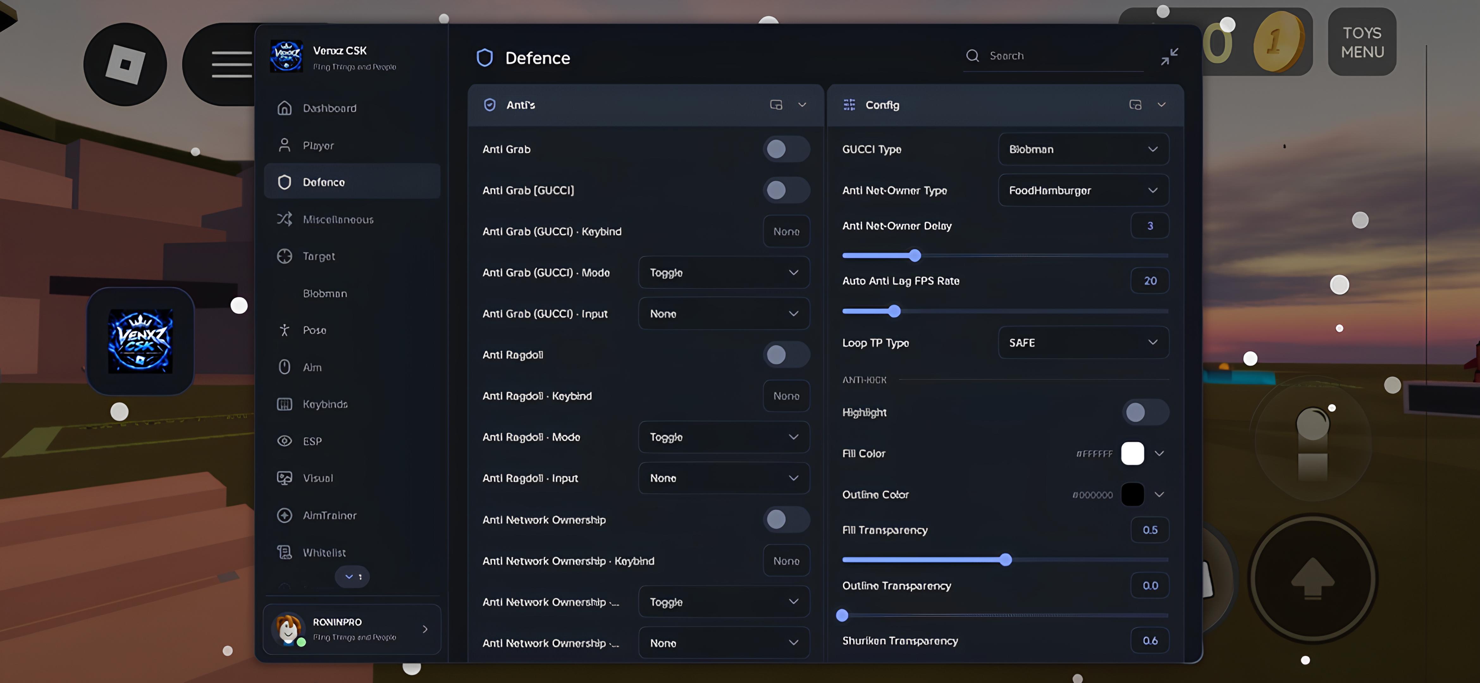This screenshot has height=683, width=1480.
Task: Open the Target section
Action: [x=352, y=256]
